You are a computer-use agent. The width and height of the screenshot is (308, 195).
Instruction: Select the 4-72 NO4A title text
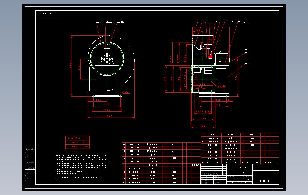click(x=240, y=167)
